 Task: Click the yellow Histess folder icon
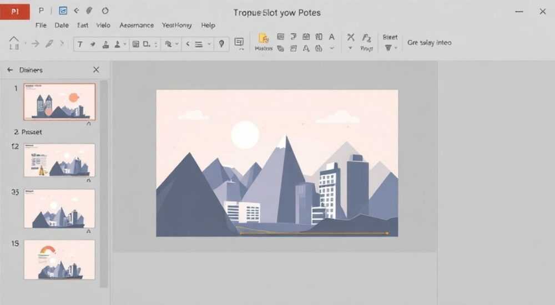264,38
